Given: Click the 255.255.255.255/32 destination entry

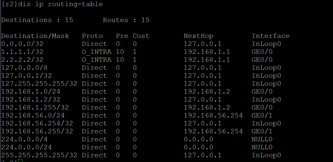Looking at the screenshot, I should (x=39, y=155).
